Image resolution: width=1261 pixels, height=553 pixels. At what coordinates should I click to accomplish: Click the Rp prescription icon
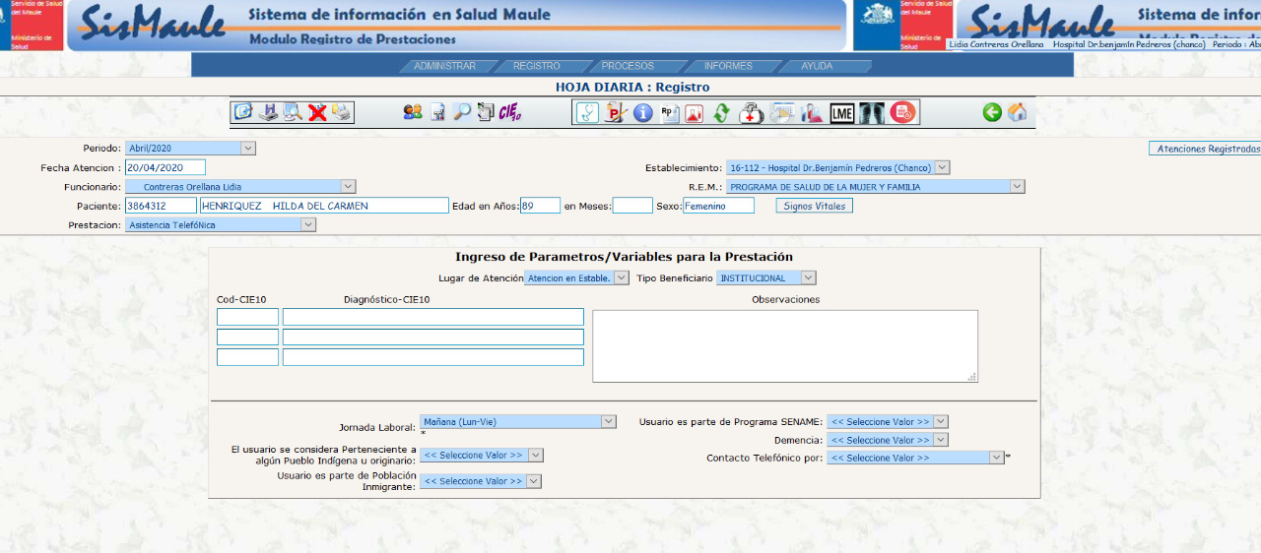point(669,112)
